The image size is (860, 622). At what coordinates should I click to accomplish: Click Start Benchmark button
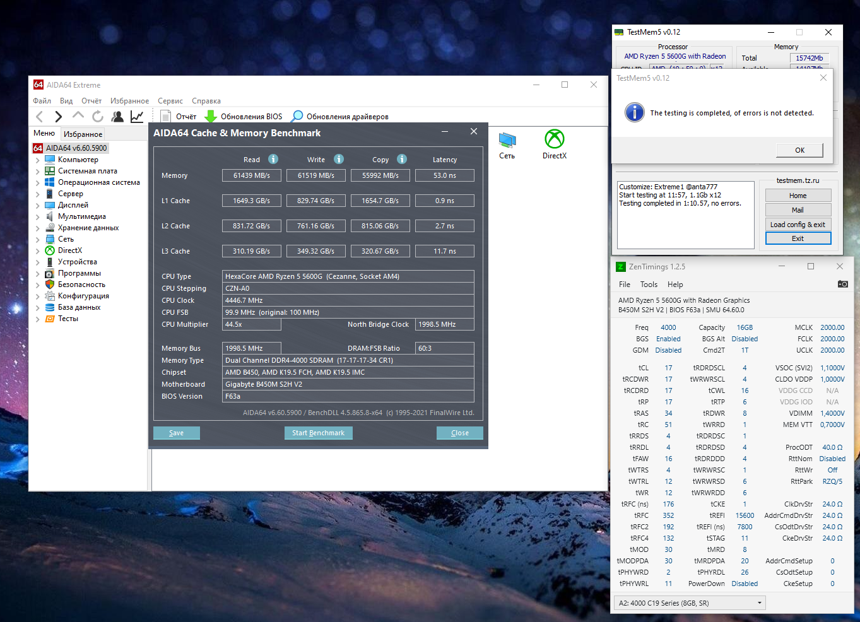tap(319, 433)
